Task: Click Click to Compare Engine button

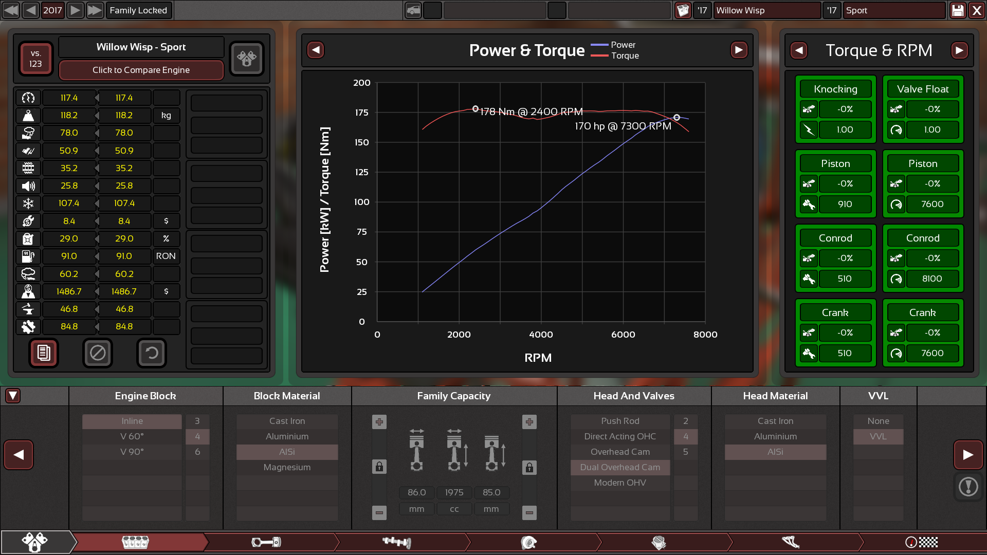Action: 141,70
